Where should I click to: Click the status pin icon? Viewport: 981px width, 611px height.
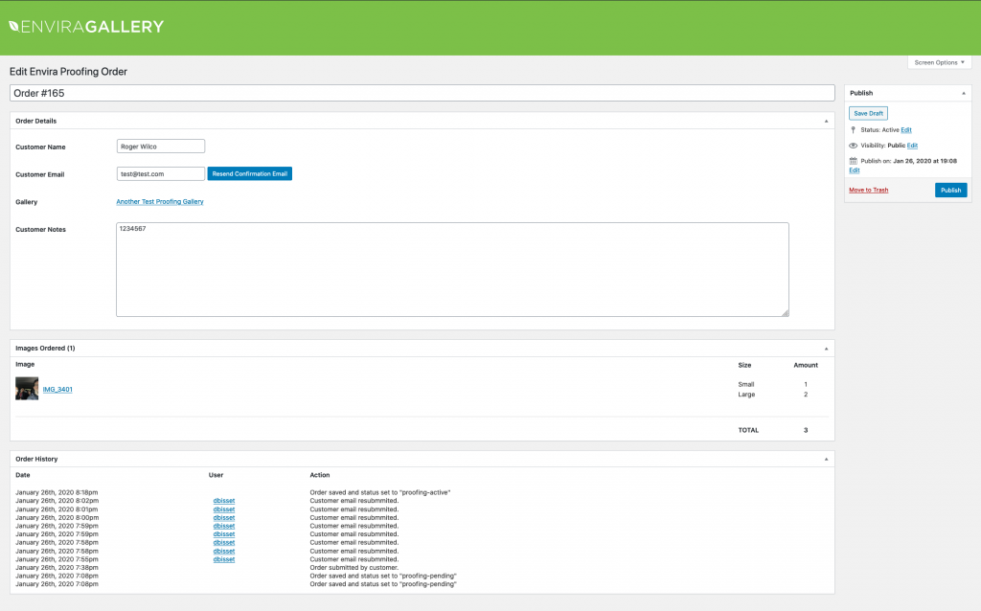(853, 129)
